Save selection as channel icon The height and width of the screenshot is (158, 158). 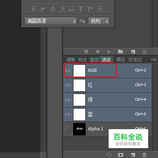[x=120, y=154]
